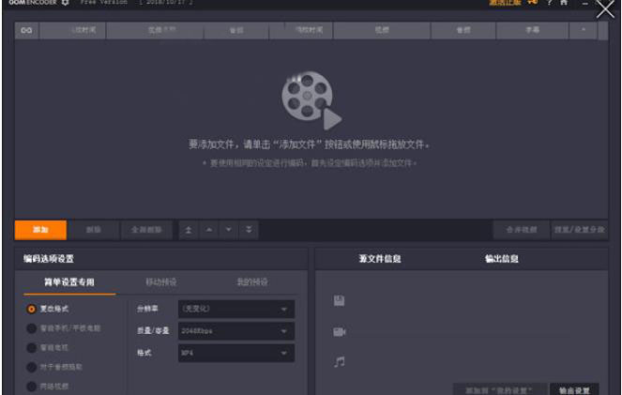Click the orange 激活正版 activation link

pyautogui.click(x=505, y=3)
